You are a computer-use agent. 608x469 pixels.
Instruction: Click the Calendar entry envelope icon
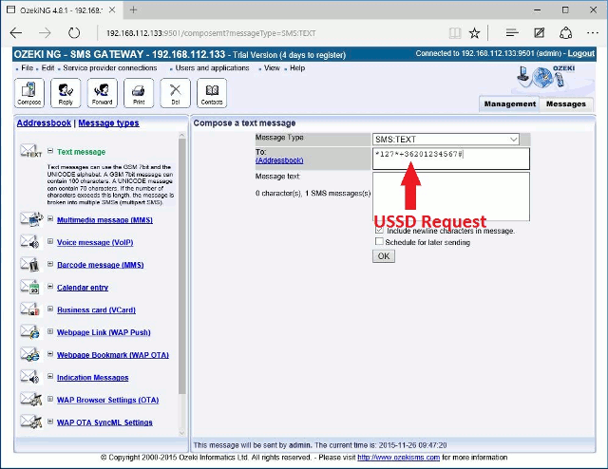point(29,287)
